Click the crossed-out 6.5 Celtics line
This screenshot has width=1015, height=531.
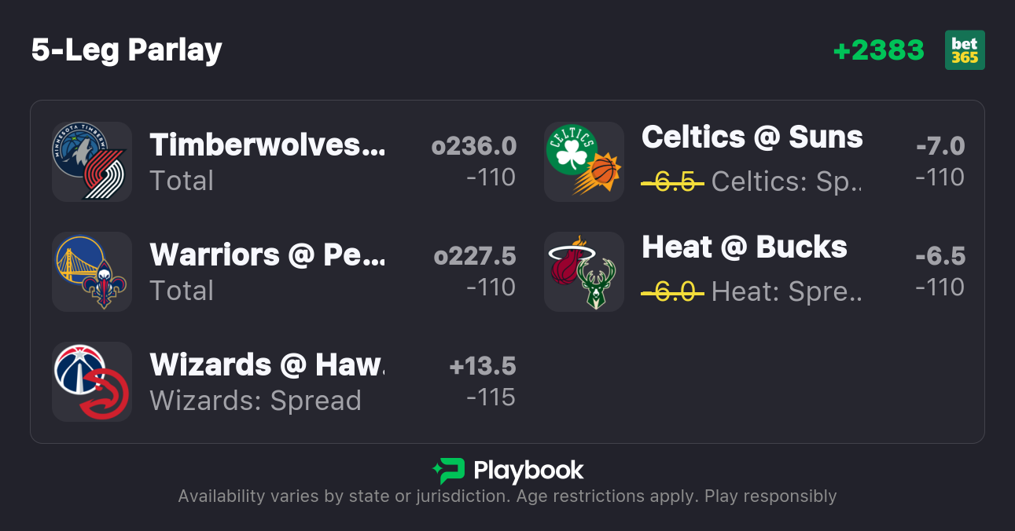(672, 181)
